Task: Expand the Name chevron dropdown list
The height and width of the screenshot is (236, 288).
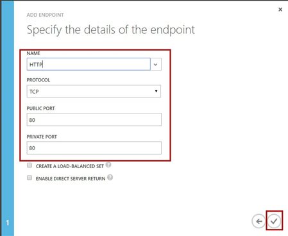Action: point(156,64)
